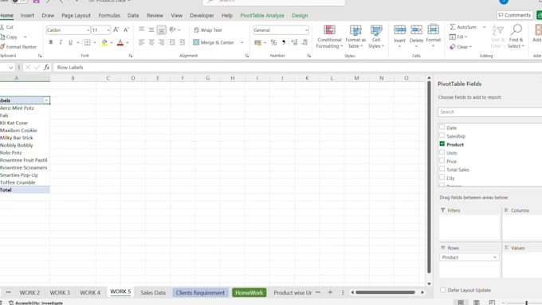Click the red Font Color swatch
This screenshot has width=542, height=305.
[120, 42]
